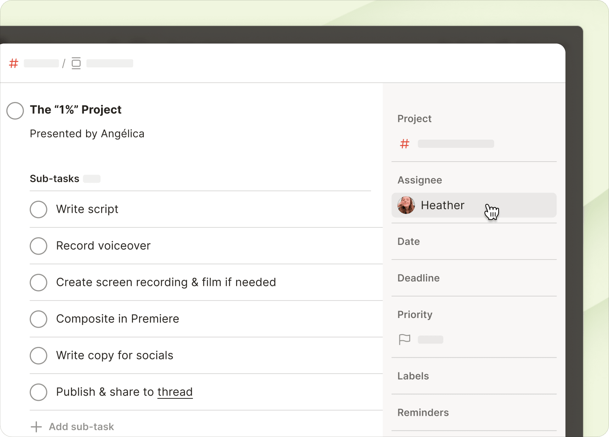The height and width of the screenshot is (437, 609).
Task: Open the Write script sub-task text
Action: pyautogui.click(x=87, y=209)
